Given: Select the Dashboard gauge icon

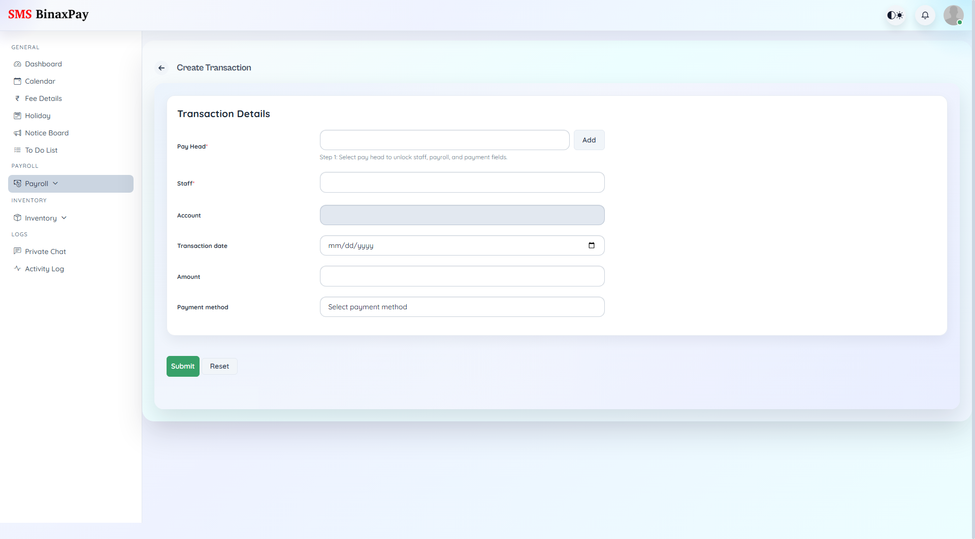Looking at the screenshot, I should coord(17,64).
